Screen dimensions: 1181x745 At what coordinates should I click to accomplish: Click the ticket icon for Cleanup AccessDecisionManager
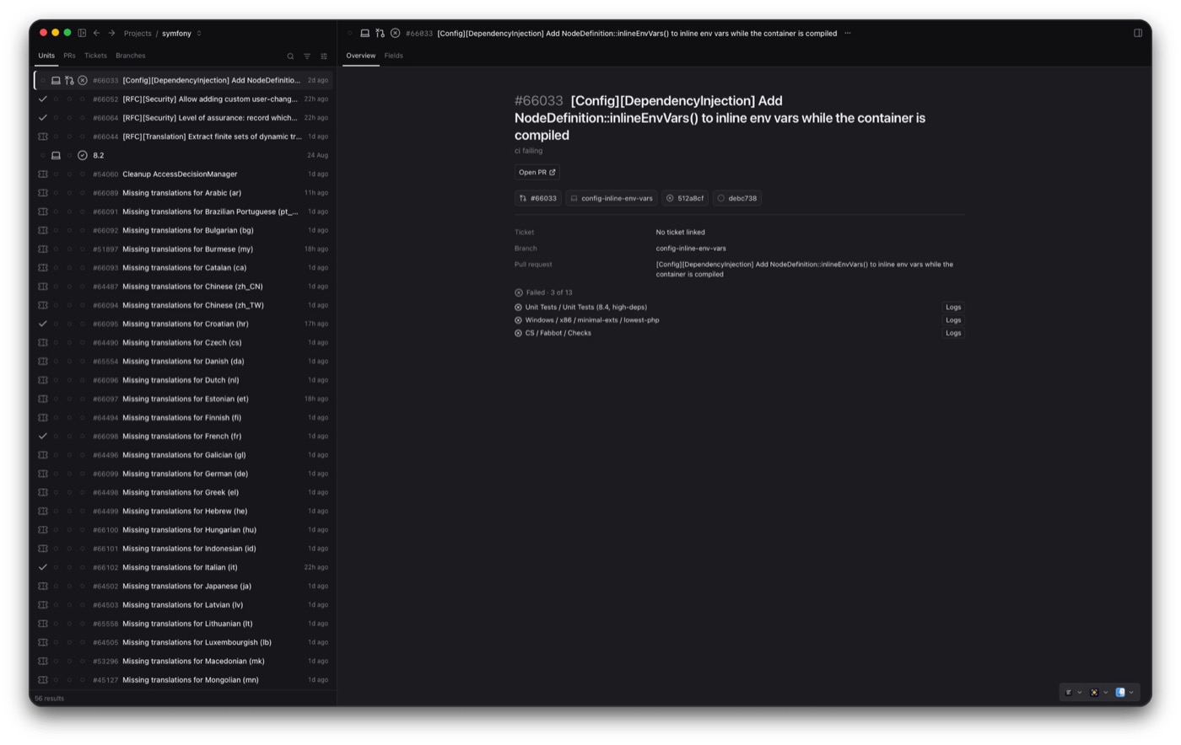point(43,174)
